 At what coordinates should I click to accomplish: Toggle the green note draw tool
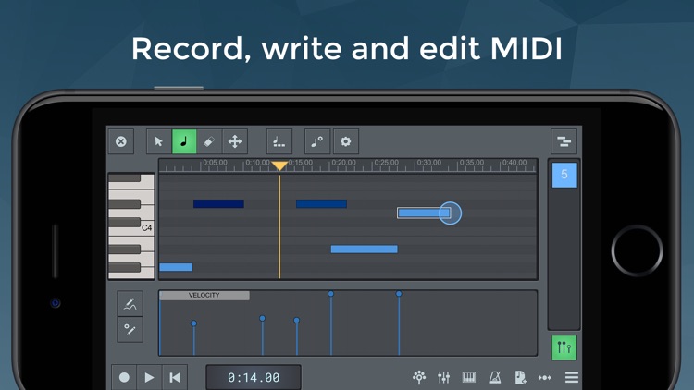click(x=184, y=141)
